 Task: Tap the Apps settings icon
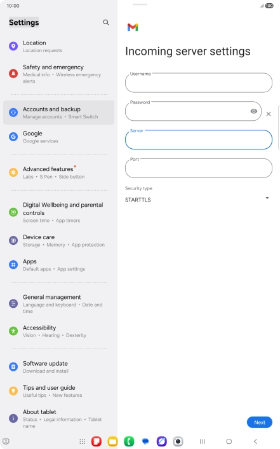point(13,265)
